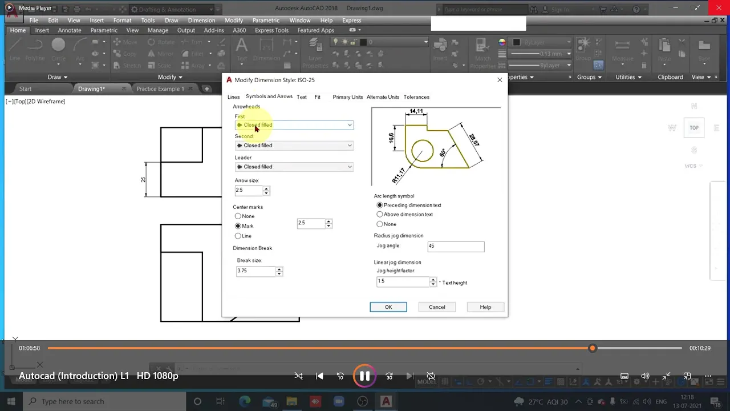Select Above dimension text option
730x411 pixels.
point(380,214)
